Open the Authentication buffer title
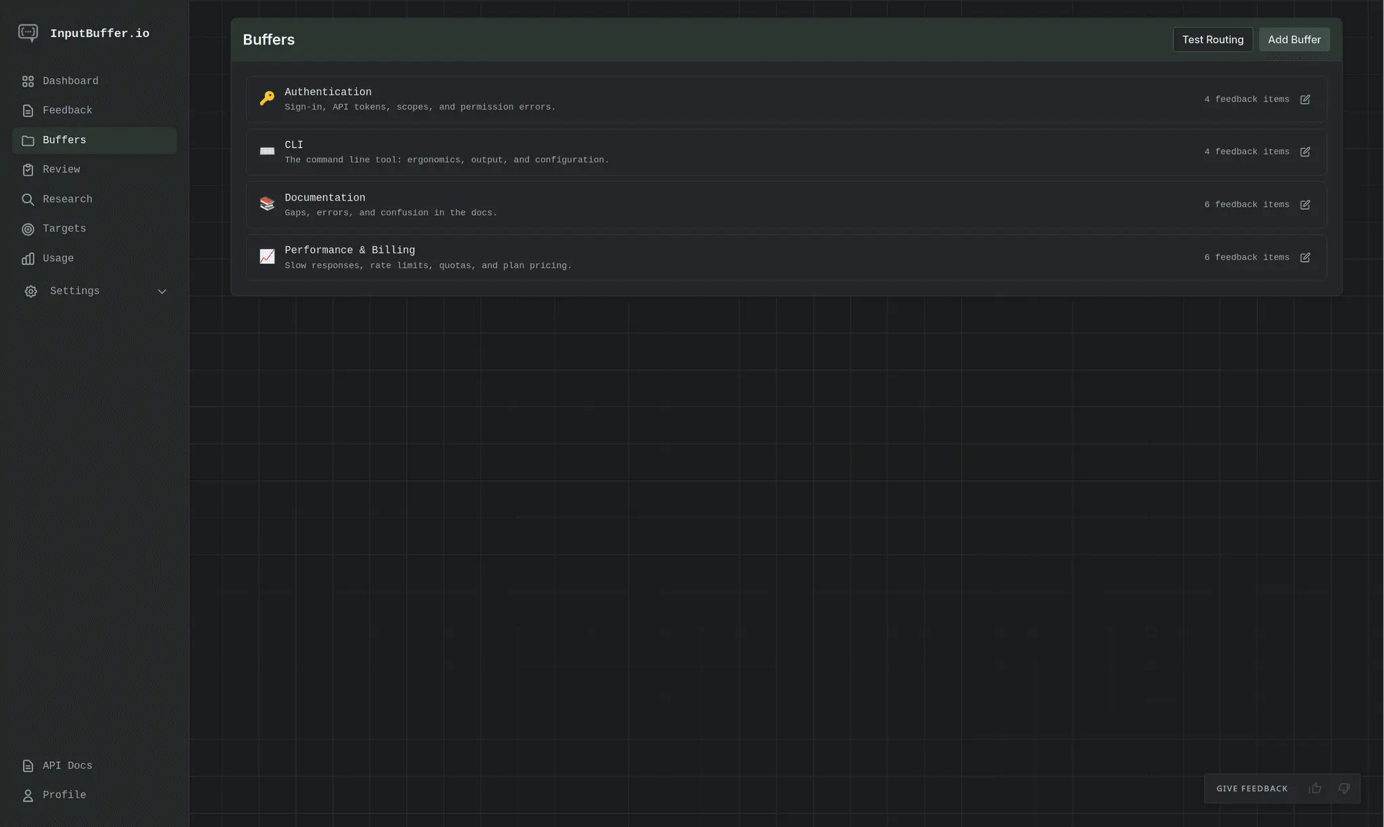The width and height of the screenshot is (1384, 827). [x=328, y=92]
